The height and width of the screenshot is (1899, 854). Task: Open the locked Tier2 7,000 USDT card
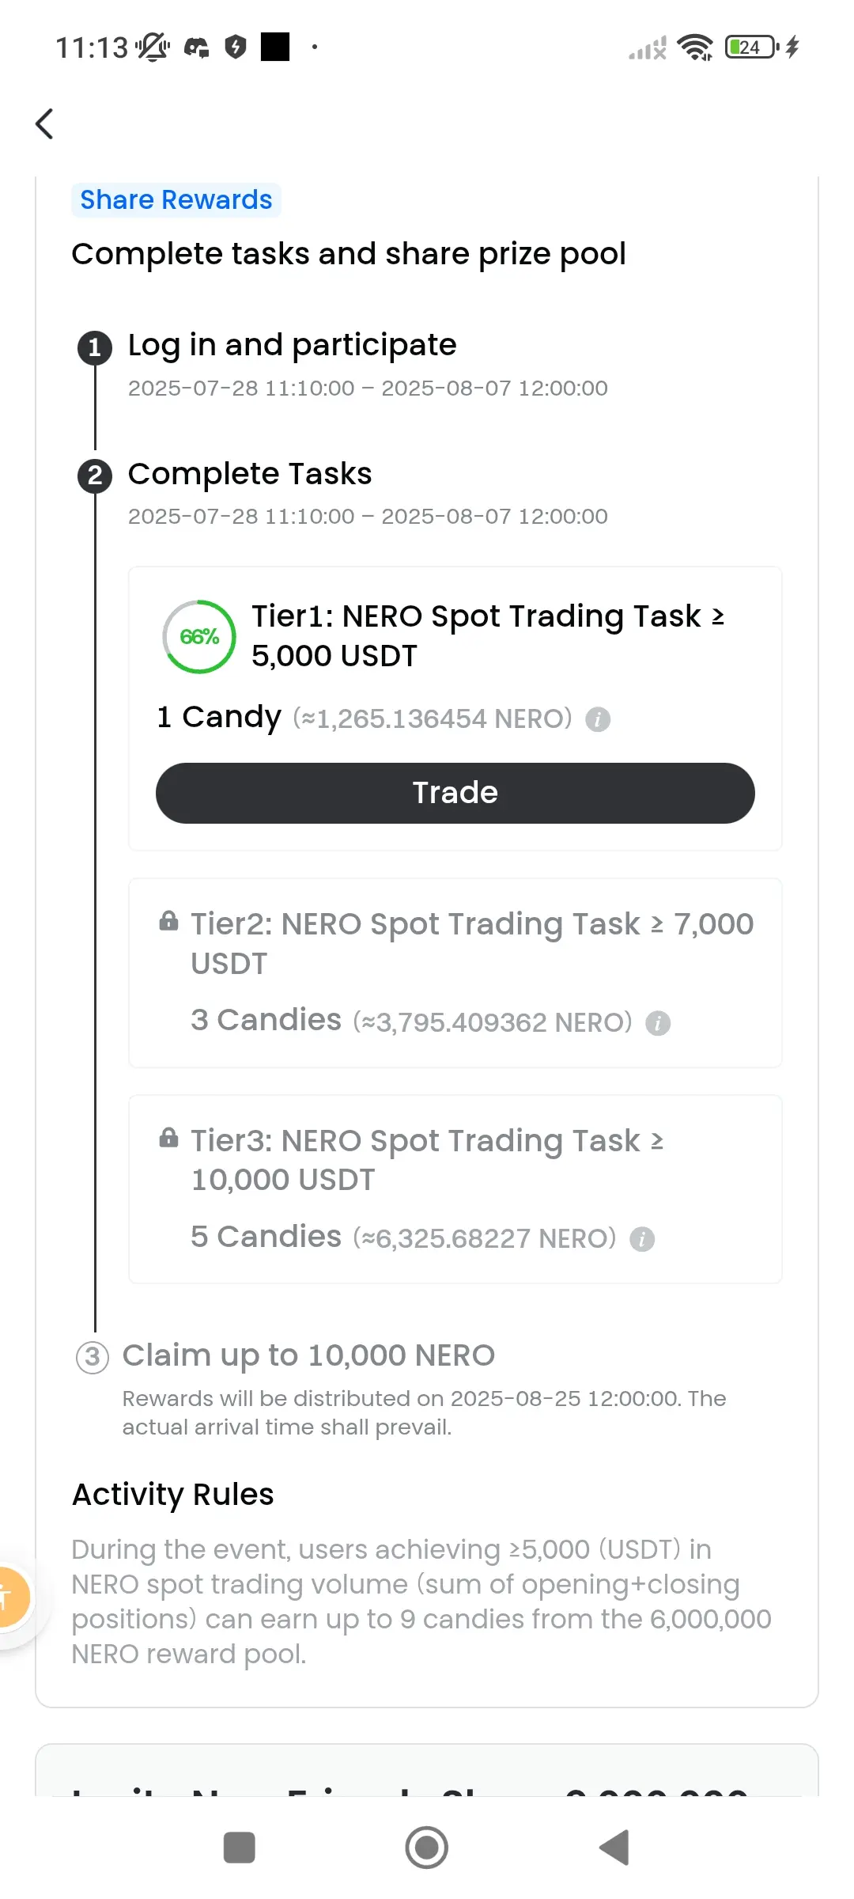pos(455,973)
